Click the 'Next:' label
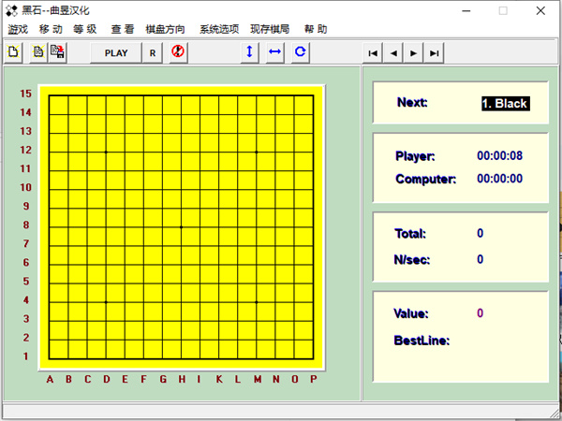Viewport: 562px width, 421px height. (412, 102)
